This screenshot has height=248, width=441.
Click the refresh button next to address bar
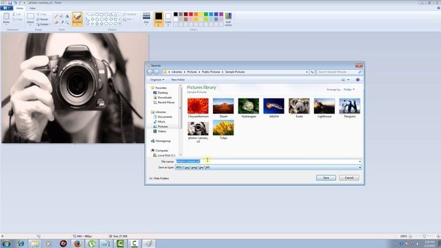[x=312, y=72]
